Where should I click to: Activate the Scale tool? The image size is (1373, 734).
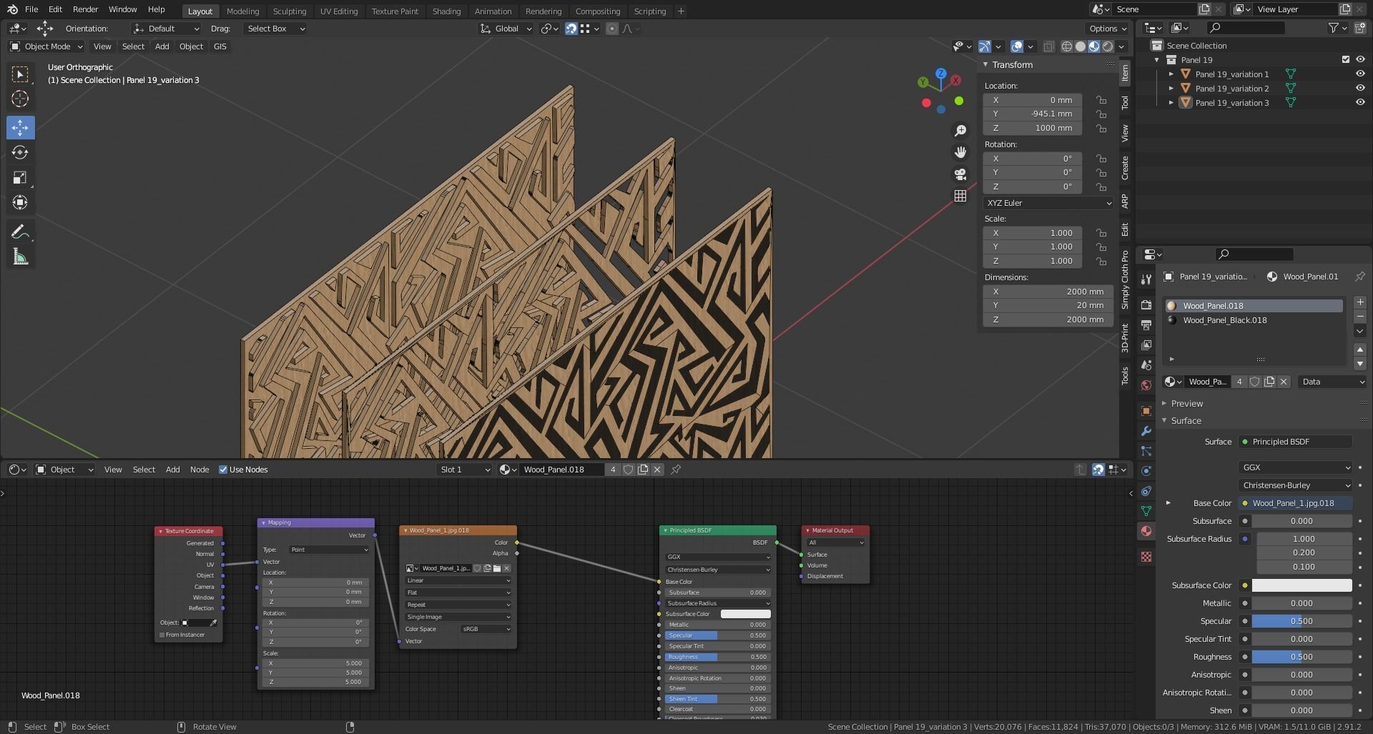coord(20,177)
